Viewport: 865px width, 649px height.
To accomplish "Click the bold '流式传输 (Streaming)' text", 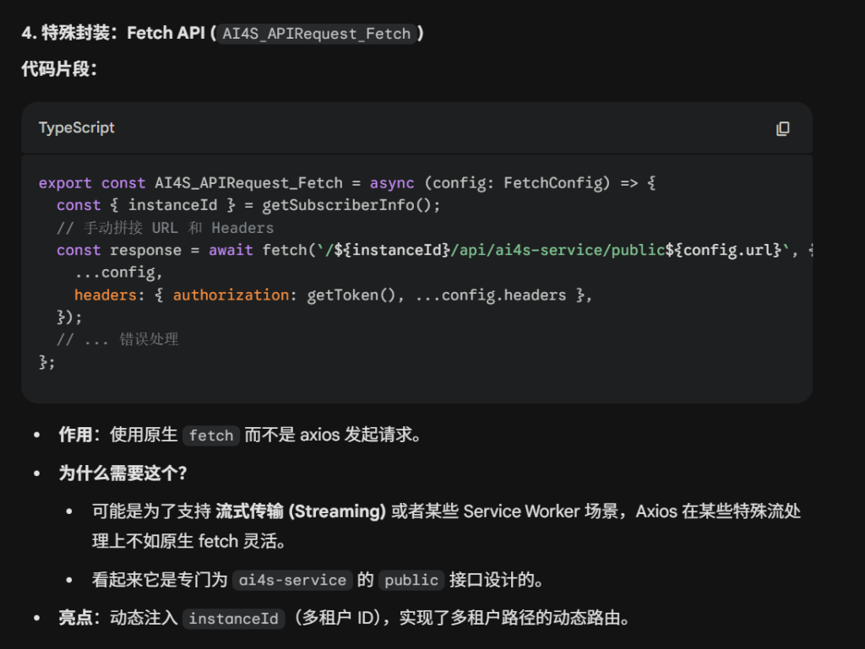I will click(x=301, y=511).
